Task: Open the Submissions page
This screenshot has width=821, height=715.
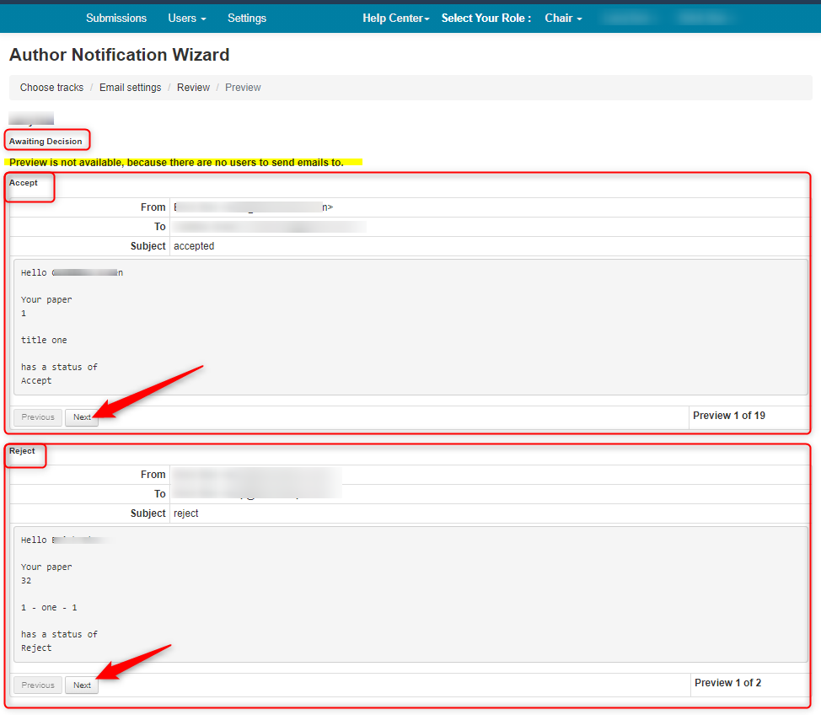Action: (116, 18)
